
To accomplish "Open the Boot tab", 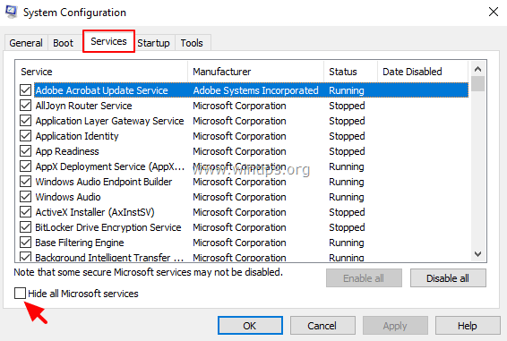I will 64,43.
